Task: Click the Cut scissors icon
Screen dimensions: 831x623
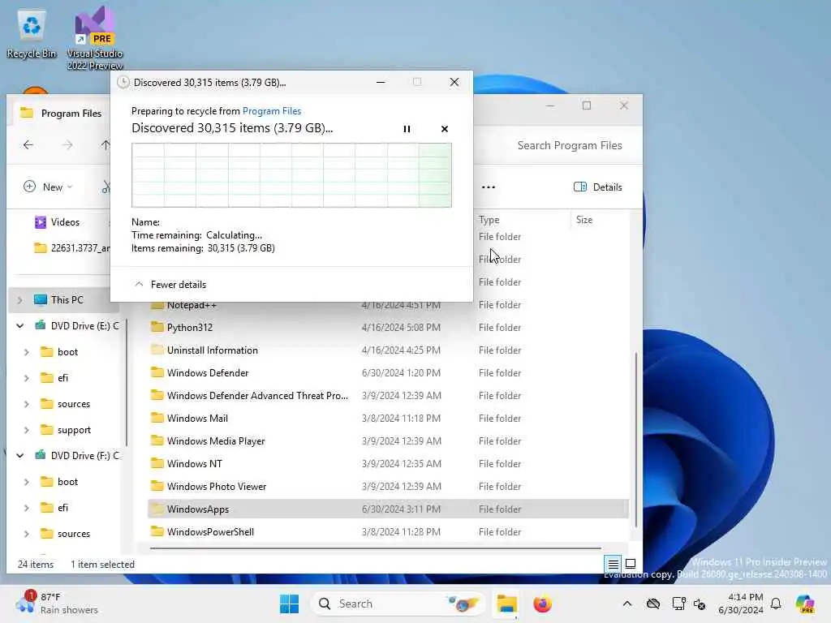Action: coord(106,187)
